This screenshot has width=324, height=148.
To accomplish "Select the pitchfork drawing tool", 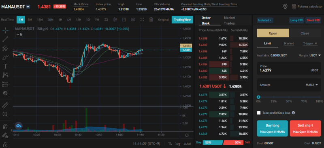I will point(5,48).
